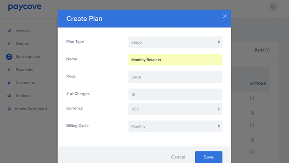This screenshot has height=163, width=289.
Task: Click the Payments dollar sign icon
Action: [9, 70]
